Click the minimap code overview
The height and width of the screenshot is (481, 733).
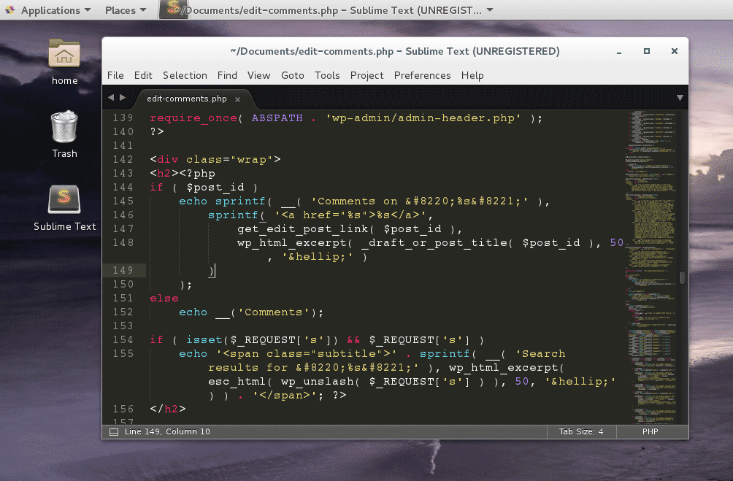[x=651, y=266]
